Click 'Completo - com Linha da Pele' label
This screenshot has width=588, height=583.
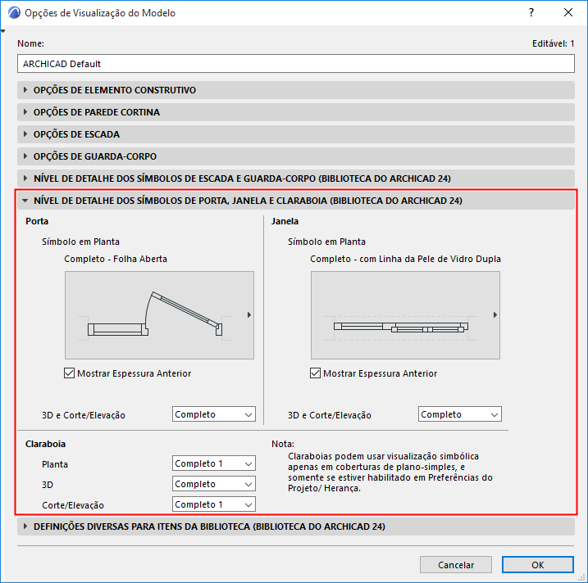pos(405,259)
